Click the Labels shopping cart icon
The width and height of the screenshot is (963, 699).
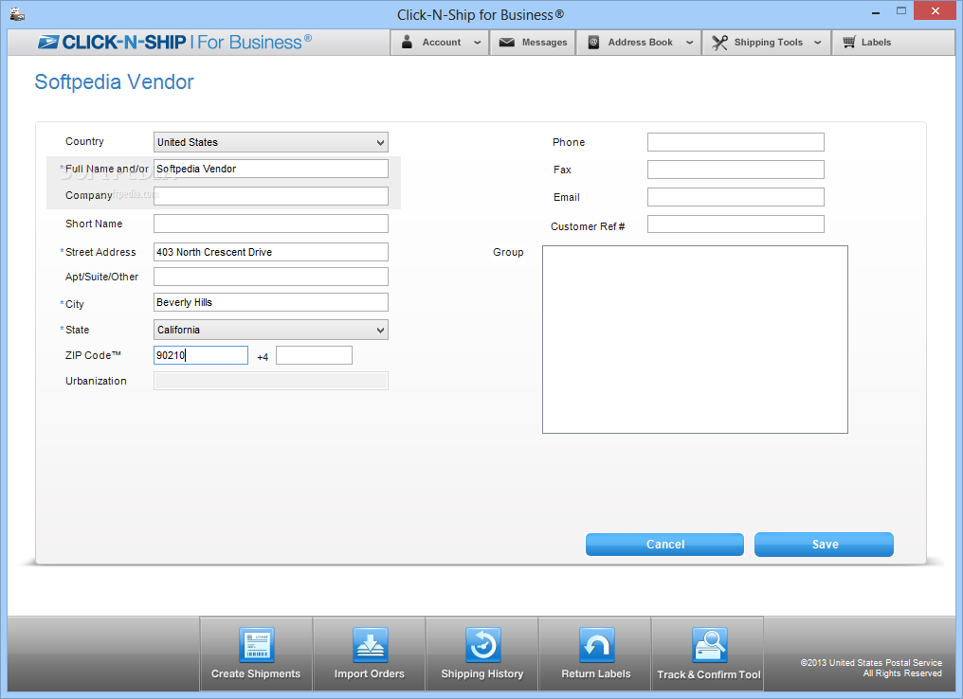pos(848,42)
